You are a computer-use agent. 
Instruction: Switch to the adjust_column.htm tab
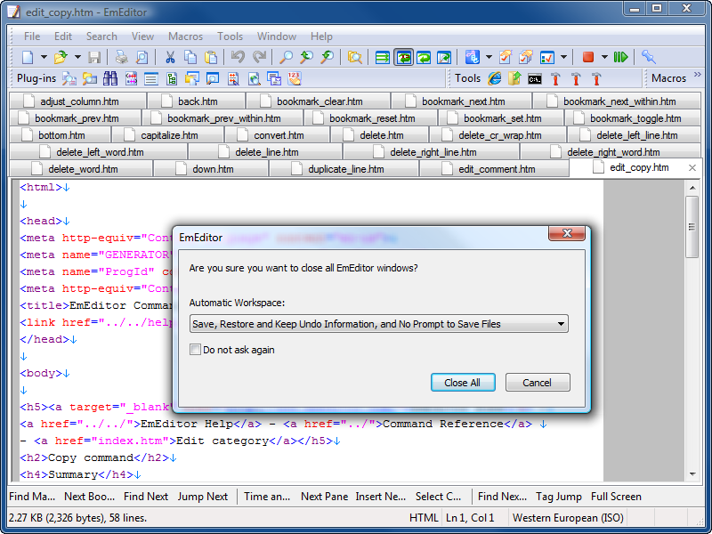click(77, 101)
